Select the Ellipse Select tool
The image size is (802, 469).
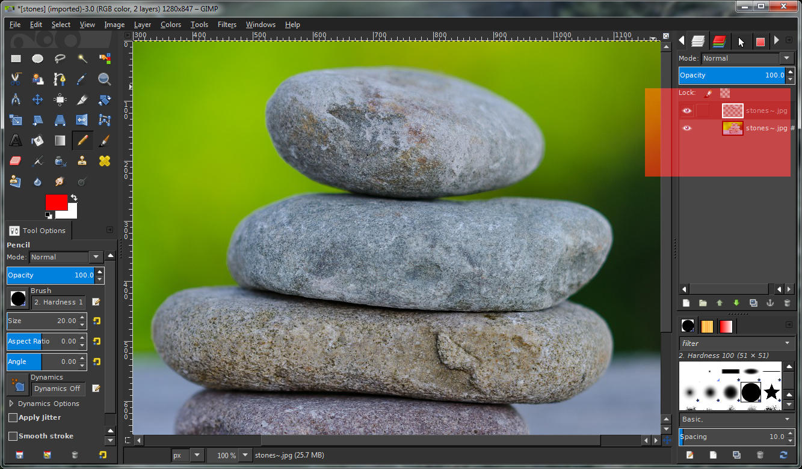point(37,58)
